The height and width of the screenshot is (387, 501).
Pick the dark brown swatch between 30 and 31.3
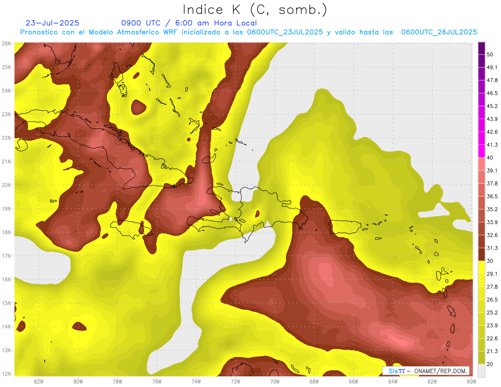pyautogui.click(x=481, y=254)
